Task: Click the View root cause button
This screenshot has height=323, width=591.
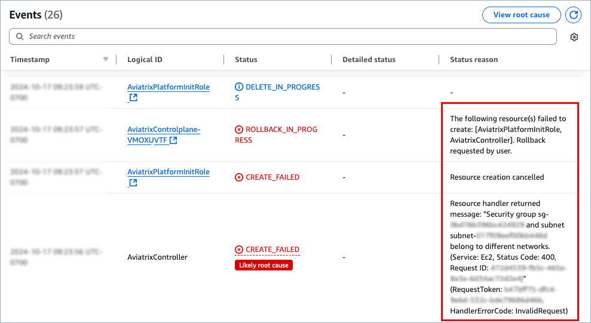Action: (x=521, y=15)
